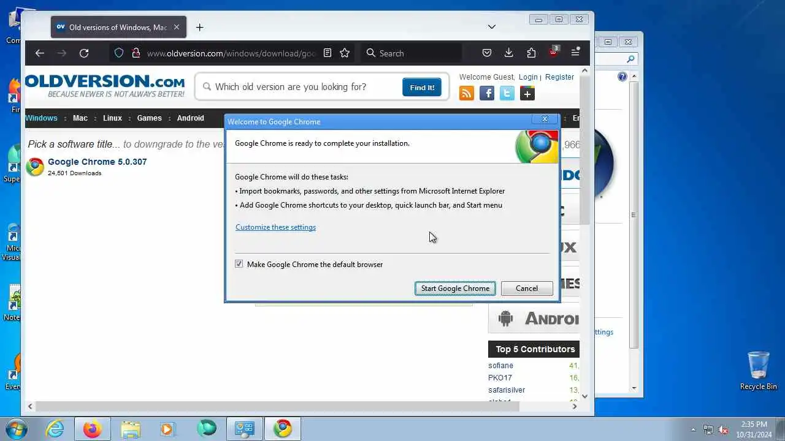Open Windows Explorer folder taskbar icon

tap(131, 429)
